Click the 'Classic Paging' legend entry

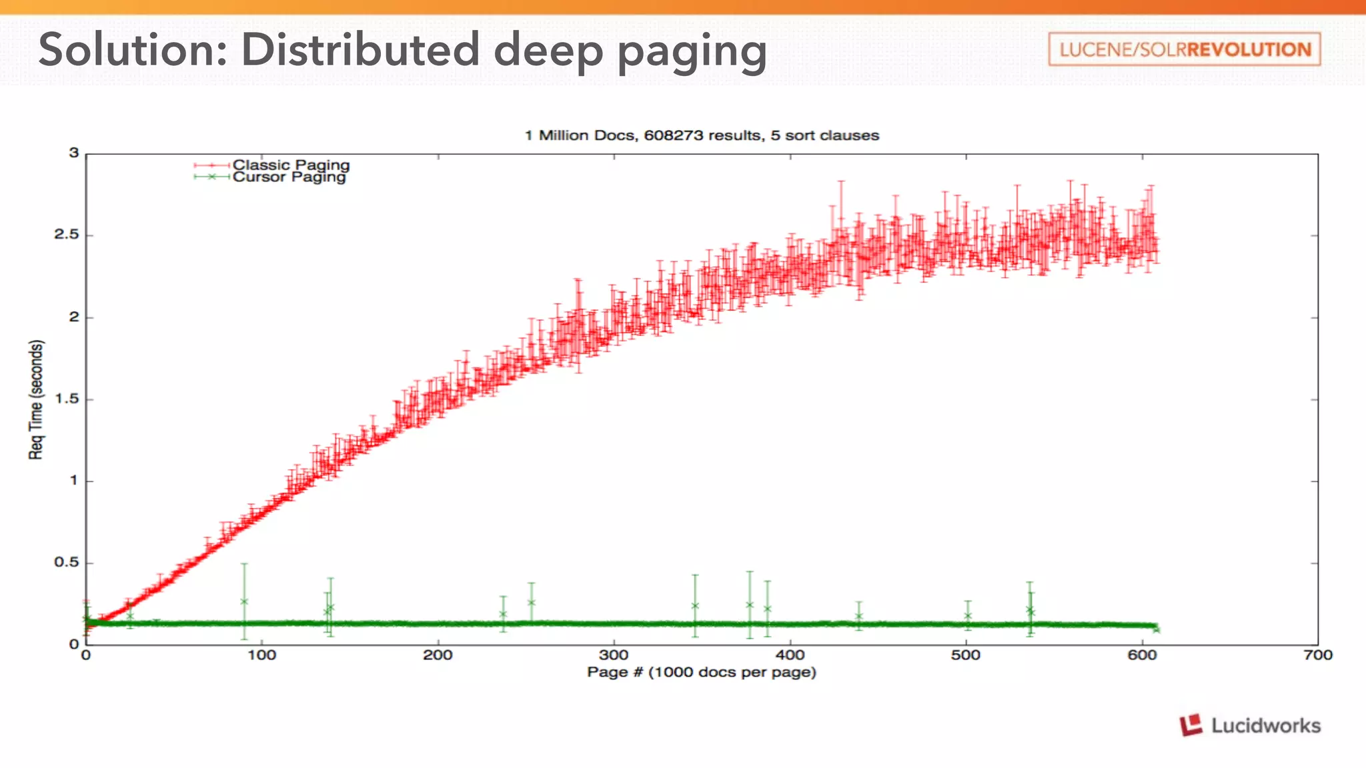tap(291, 165)
